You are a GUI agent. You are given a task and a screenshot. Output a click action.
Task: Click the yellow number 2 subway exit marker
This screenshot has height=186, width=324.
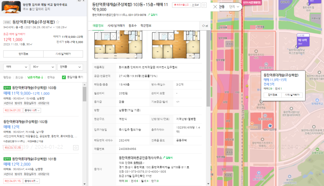[247, 97]
